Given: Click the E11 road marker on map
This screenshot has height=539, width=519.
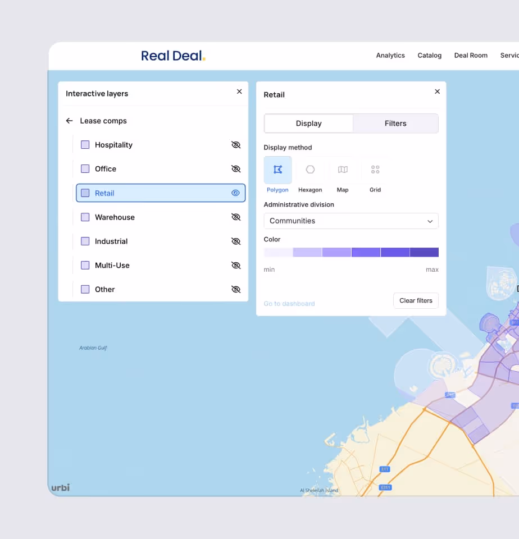Looking at the screenshot, I should coord(385,469).
